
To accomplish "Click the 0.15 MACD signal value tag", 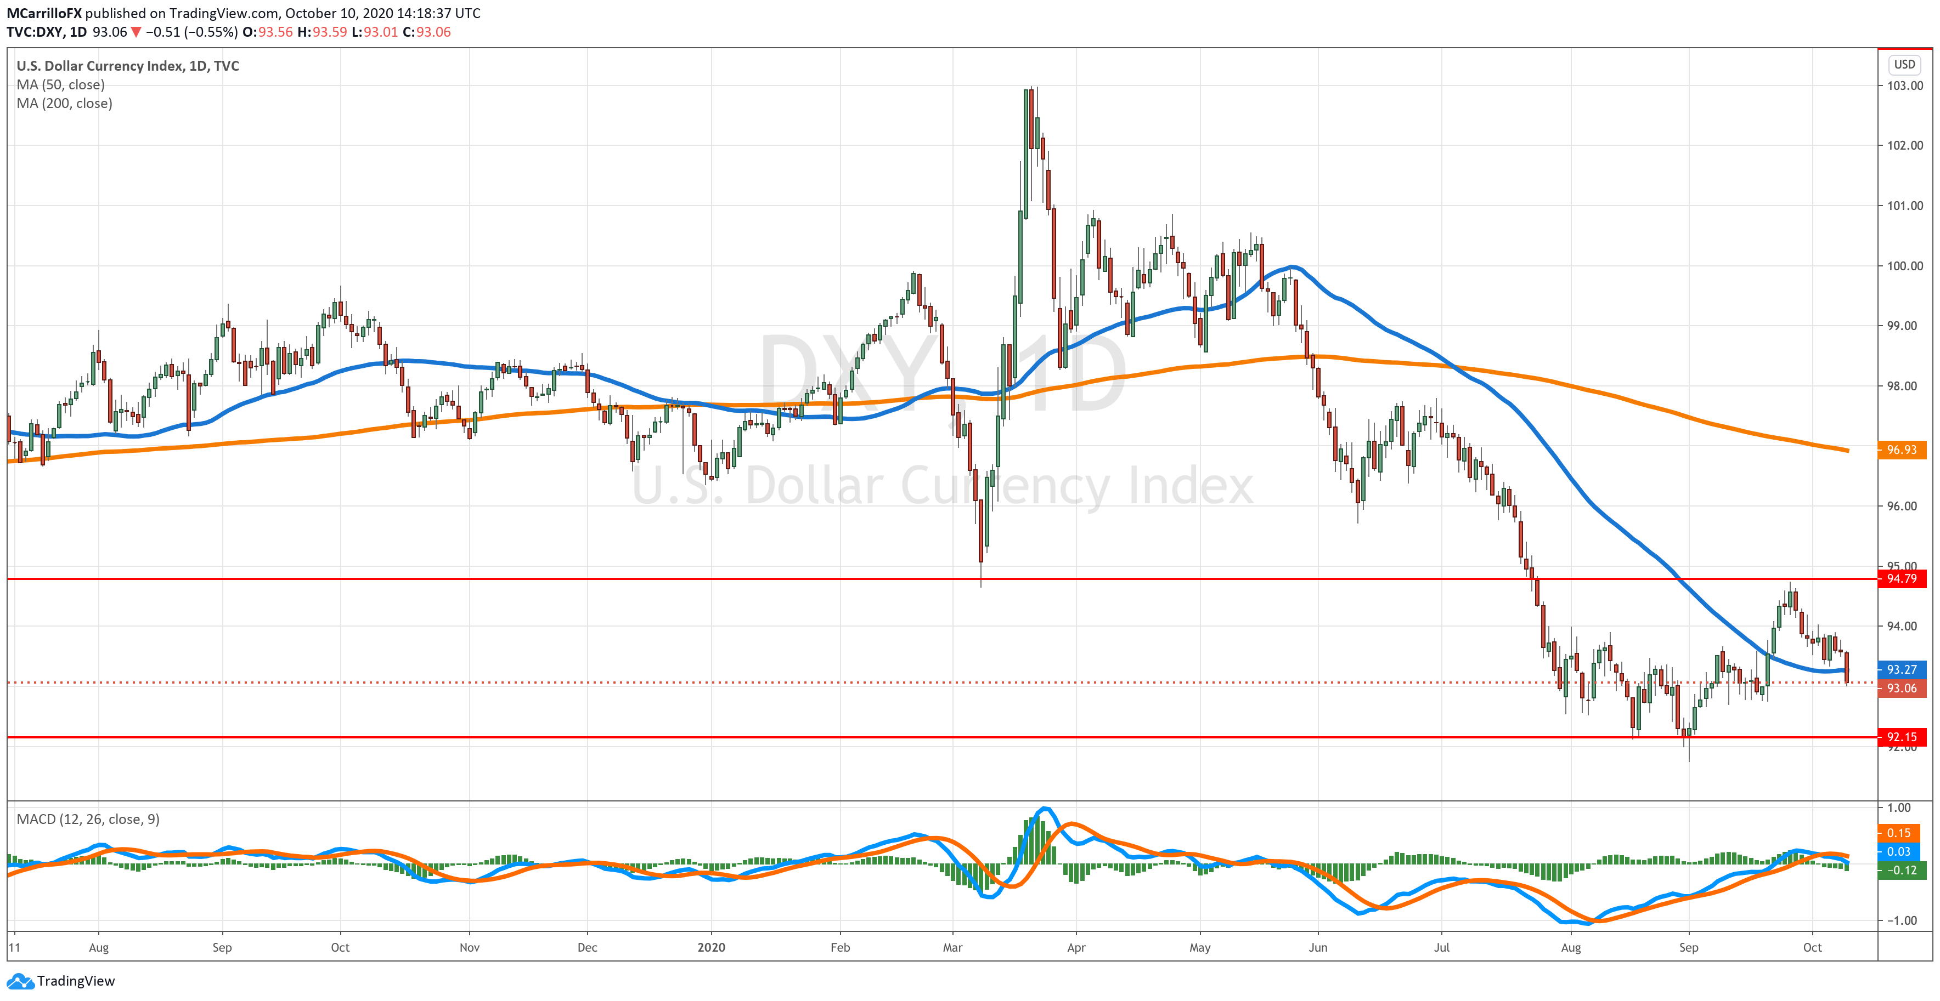I will click(x=1899, y=833).
